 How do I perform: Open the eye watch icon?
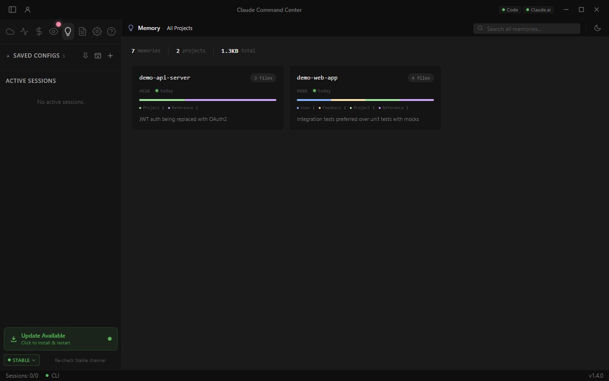(x=54, y=31)
